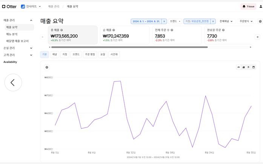Select the line chart view icon

click(x=238, y=67)
